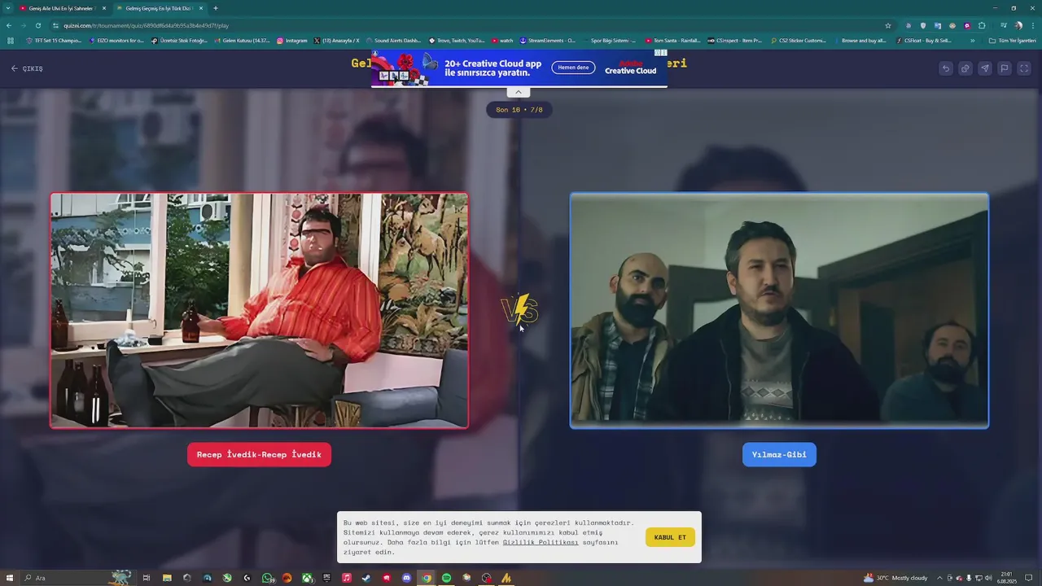Open the Anasayfa / X bookmark

[337, 41]
